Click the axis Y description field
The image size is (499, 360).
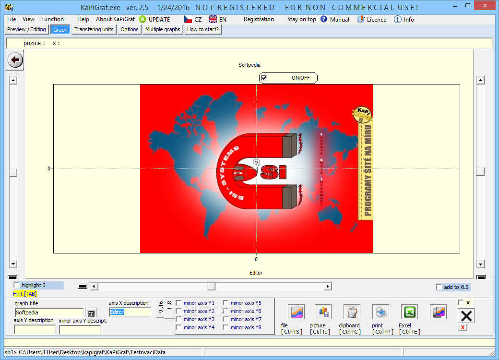[35, 329]
